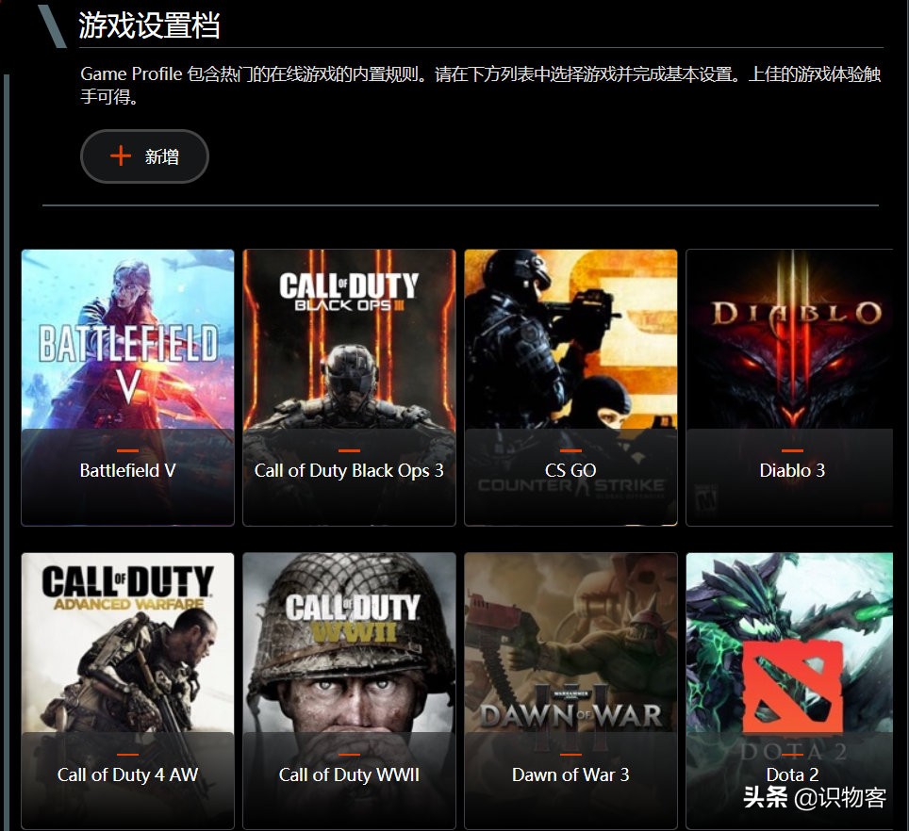This screenshot has width=909, height=831.
Task: Click the Battlefield V text label
Action: tap(127, 470)
